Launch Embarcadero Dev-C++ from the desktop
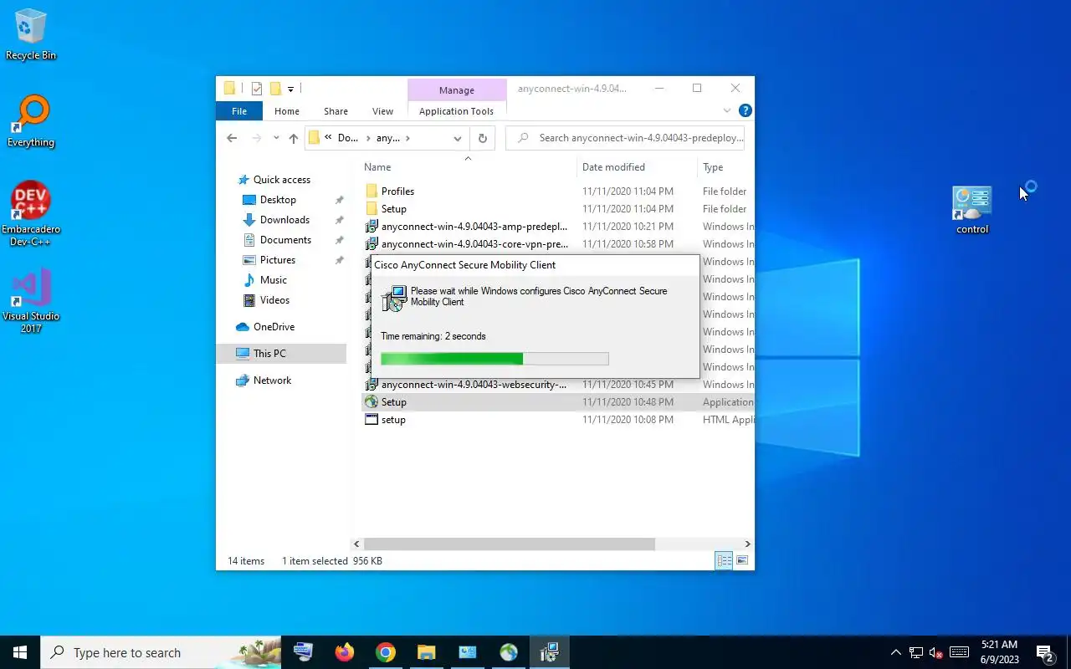 coord(31,214)
